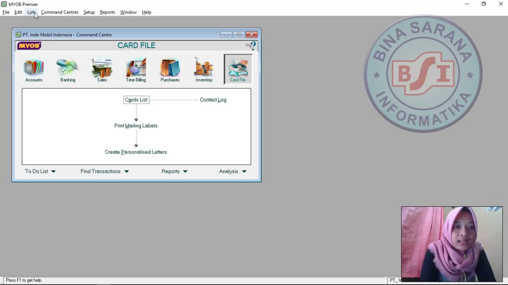Open the Window menu
This screenshot has height=285, width=508.
(x=128, y=12)
